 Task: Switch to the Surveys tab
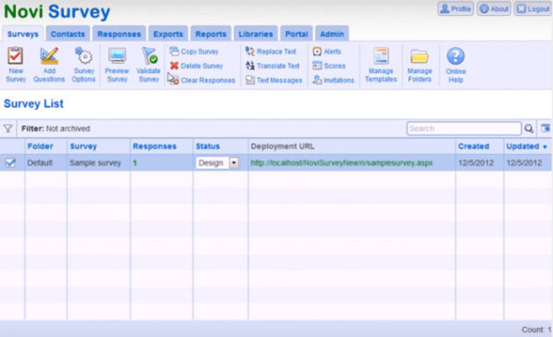pos(22,34)
